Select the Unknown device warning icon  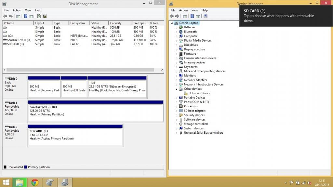pos(186,93)
